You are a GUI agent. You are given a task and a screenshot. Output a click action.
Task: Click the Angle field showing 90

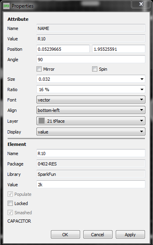click(x=91, y=60)
